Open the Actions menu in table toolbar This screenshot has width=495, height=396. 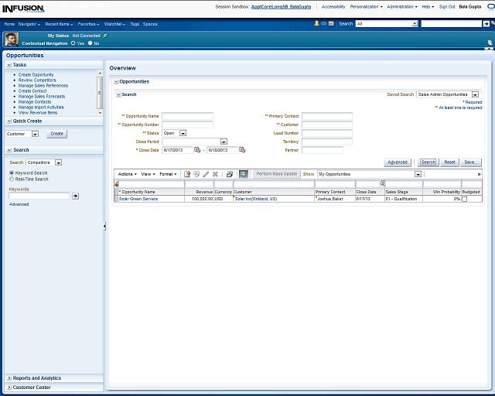(127, 174)
